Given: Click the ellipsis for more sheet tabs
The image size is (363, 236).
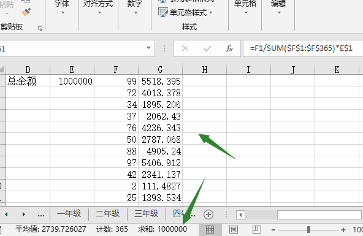Looking at the screenshot, I should coord(41,215).
